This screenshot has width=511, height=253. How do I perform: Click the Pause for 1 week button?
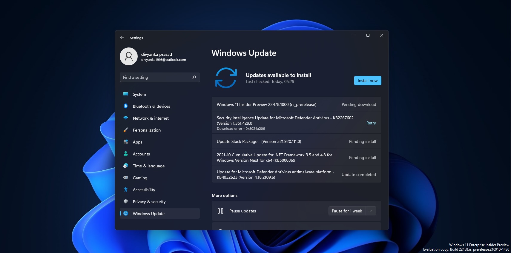pyautogui.click(x=347, y=211)
